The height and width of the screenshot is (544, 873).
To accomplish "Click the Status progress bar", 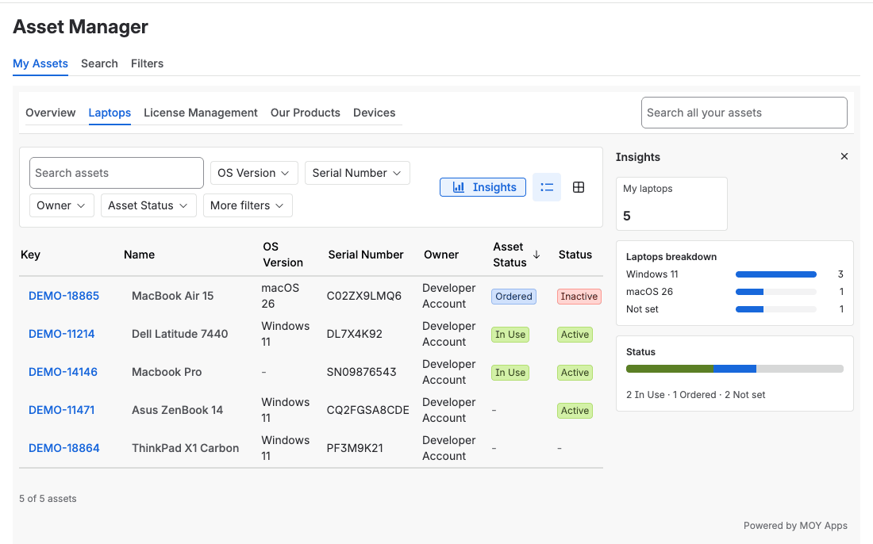I will (734, 369).
